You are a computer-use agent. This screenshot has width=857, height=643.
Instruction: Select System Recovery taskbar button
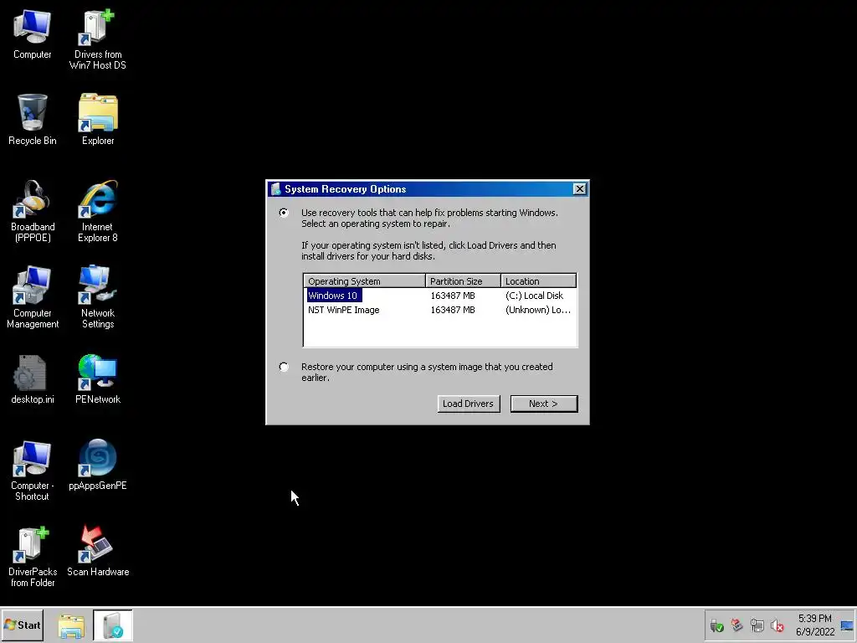113,625
